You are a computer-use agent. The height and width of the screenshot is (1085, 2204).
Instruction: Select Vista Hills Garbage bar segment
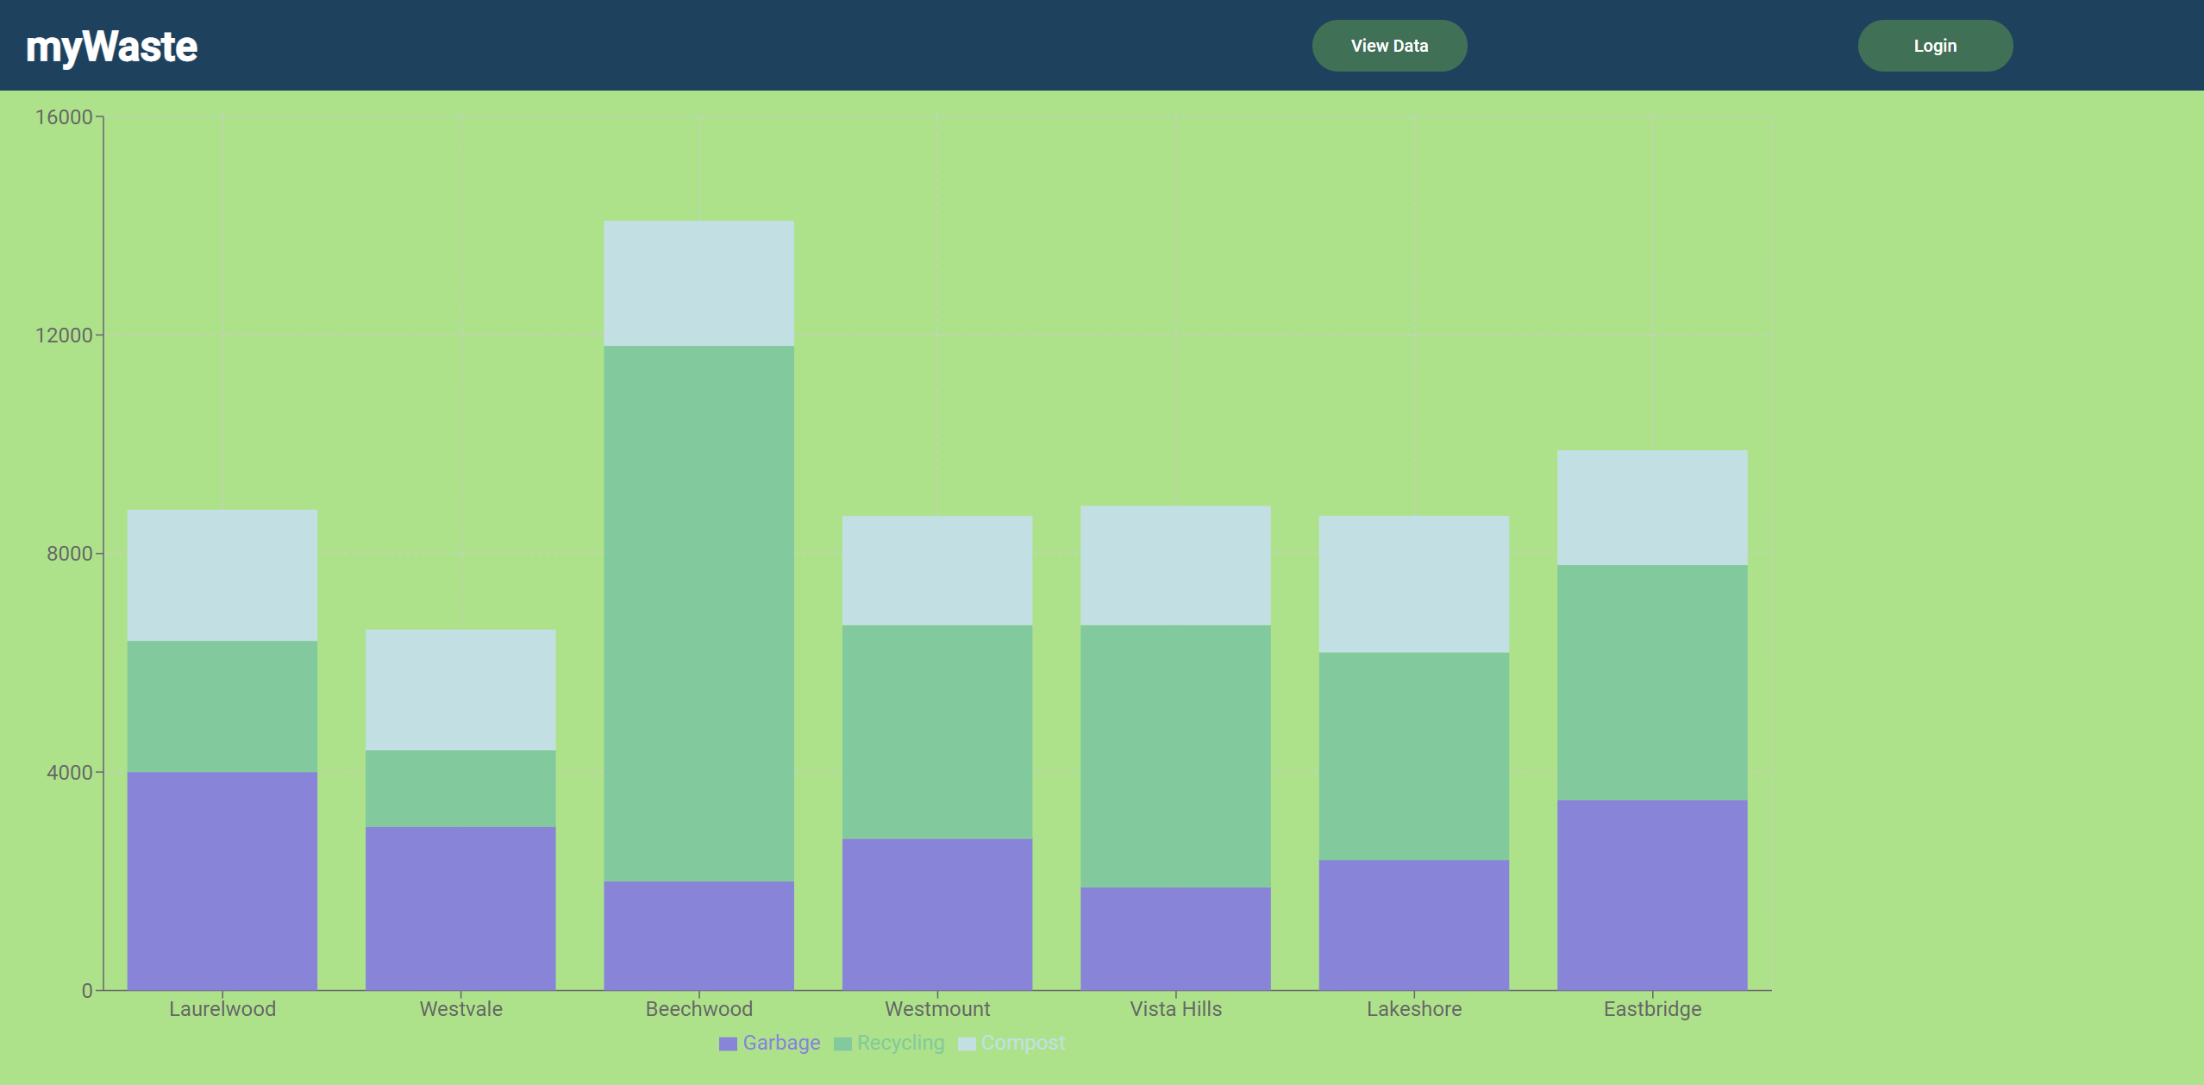tap(1174, 938)
